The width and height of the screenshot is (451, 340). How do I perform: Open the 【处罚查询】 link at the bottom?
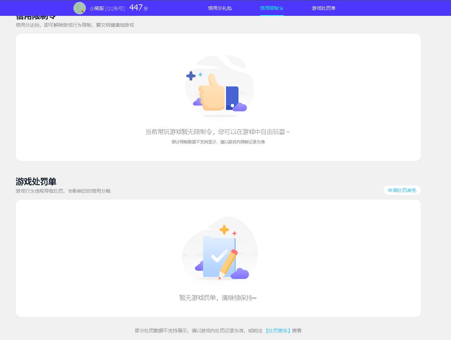(278, 331)
